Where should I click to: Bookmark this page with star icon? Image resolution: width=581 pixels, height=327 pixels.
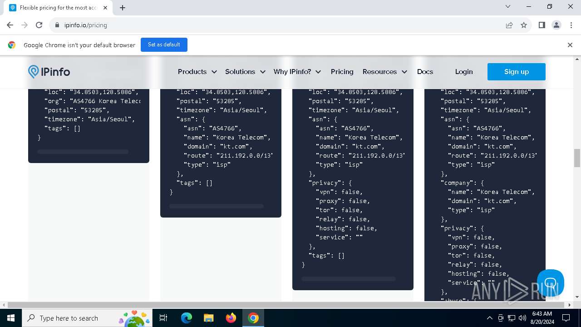coord(524,25)
